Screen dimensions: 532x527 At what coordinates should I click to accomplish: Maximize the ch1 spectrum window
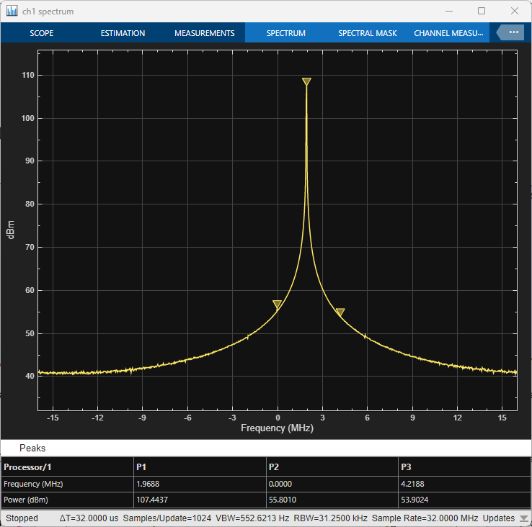pos(482,12)
